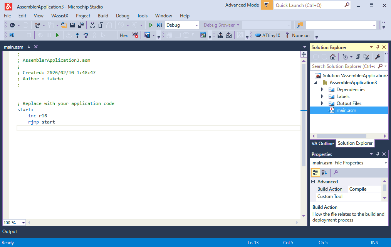The image size is (391, 247).
Task: Select Alphabetical sort in Properties panel
Action: [324, 173]
